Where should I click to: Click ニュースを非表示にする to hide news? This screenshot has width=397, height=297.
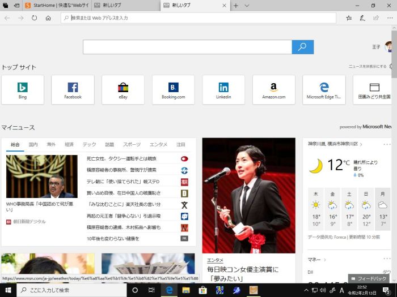coord(368,67)
